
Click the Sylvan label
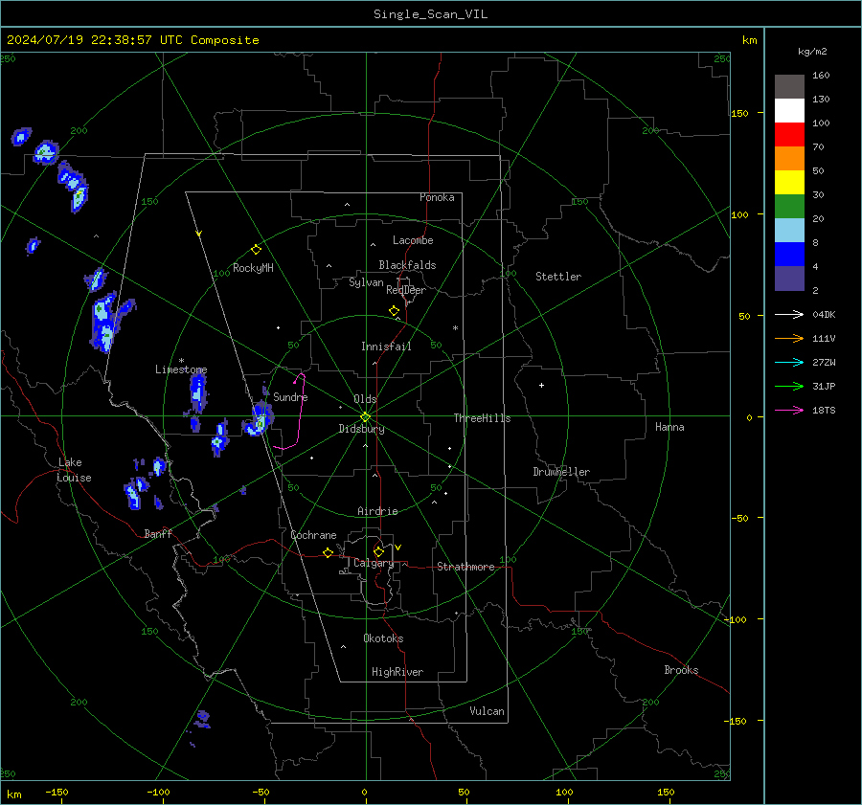(x=366, y=282)
